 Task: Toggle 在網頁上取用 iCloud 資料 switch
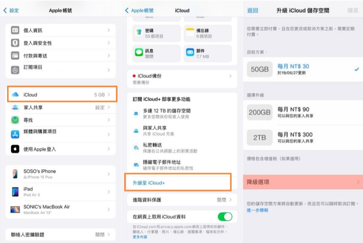point(225,217)
